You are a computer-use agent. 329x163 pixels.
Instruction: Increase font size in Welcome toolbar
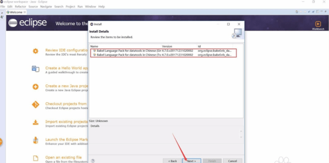pos(314,12)
